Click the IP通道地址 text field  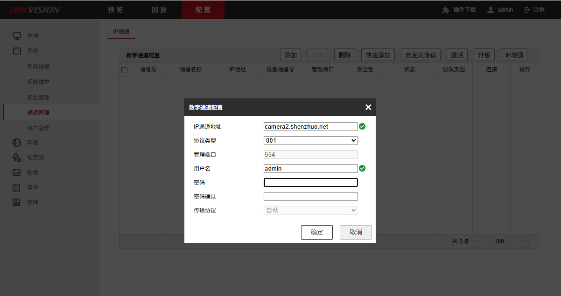pos(310,126)
